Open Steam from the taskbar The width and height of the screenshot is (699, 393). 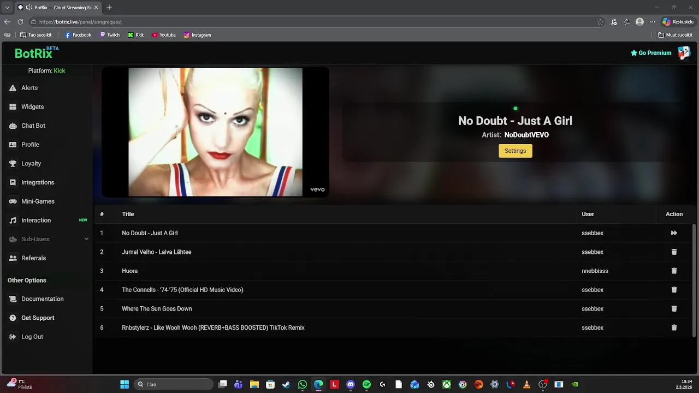[x=286, y=384]
